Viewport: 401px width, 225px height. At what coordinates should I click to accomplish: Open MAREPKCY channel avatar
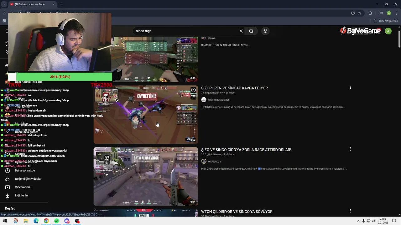coord(204,162)
